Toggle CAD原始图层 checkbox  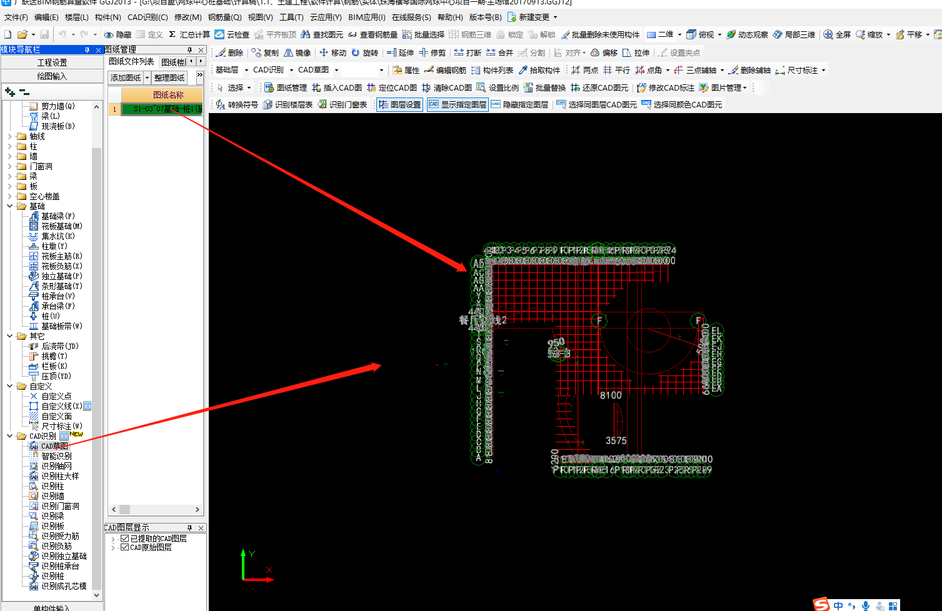pos(125,547)
